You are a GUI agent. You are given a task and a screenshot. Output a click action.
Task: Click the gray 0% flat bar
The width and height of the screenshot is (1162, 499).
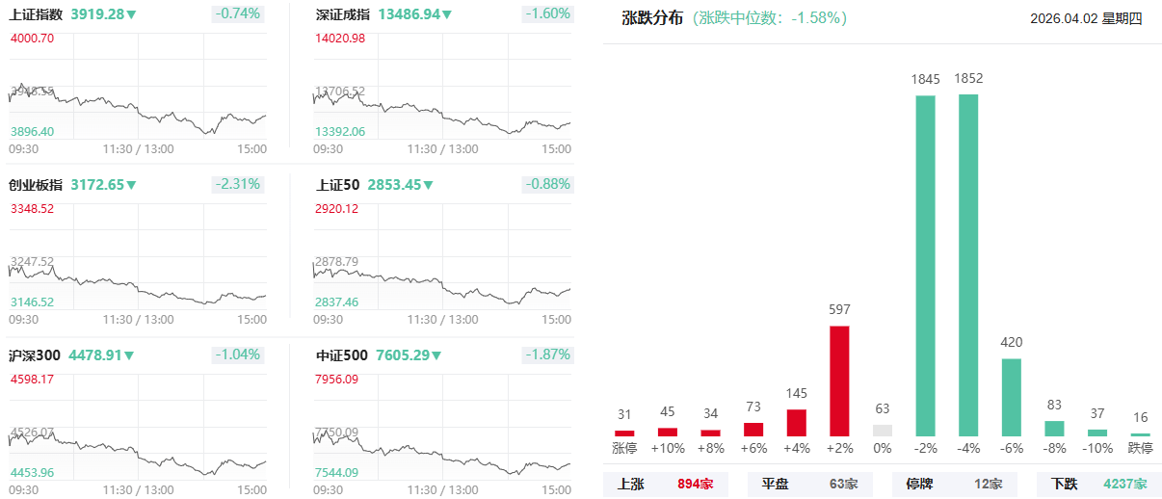coord(883,431)
